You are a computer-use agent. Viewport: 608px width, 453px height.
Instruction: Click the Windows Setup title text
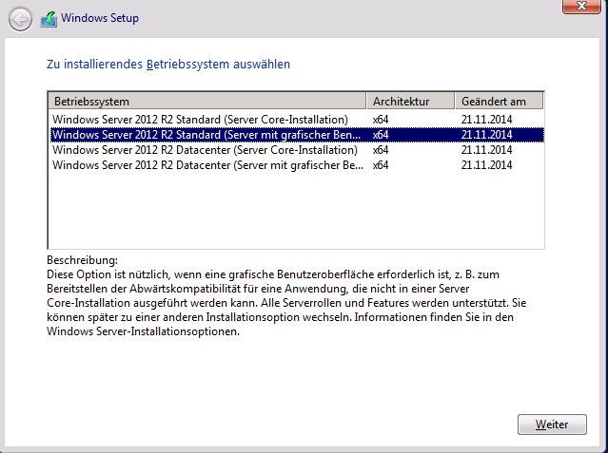point(103,18)
